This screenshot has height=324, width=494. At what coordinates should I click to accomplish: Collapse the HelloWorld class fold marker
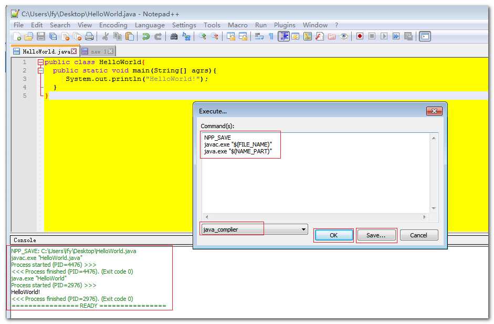40,62
